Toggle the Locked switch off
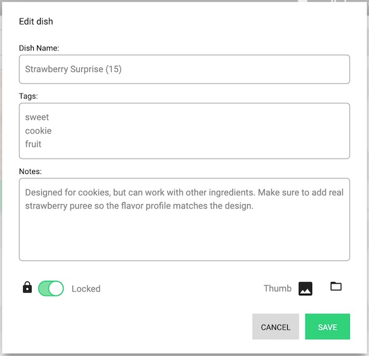369x356 pixels. click(51, 288)
